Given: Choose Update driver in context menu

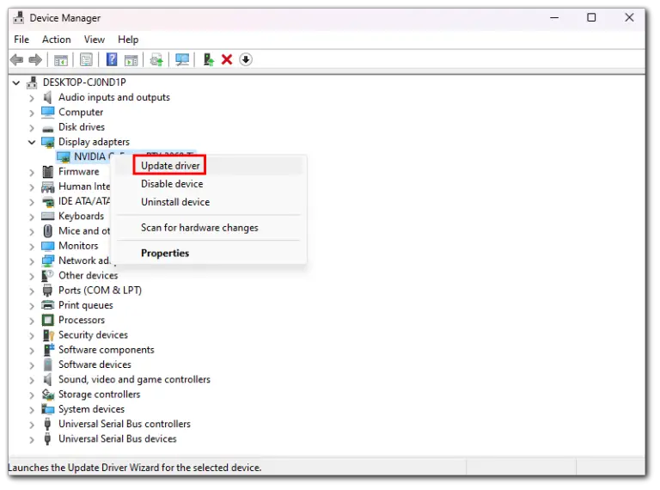Looking at the screenshot, I should click(170, 165).
